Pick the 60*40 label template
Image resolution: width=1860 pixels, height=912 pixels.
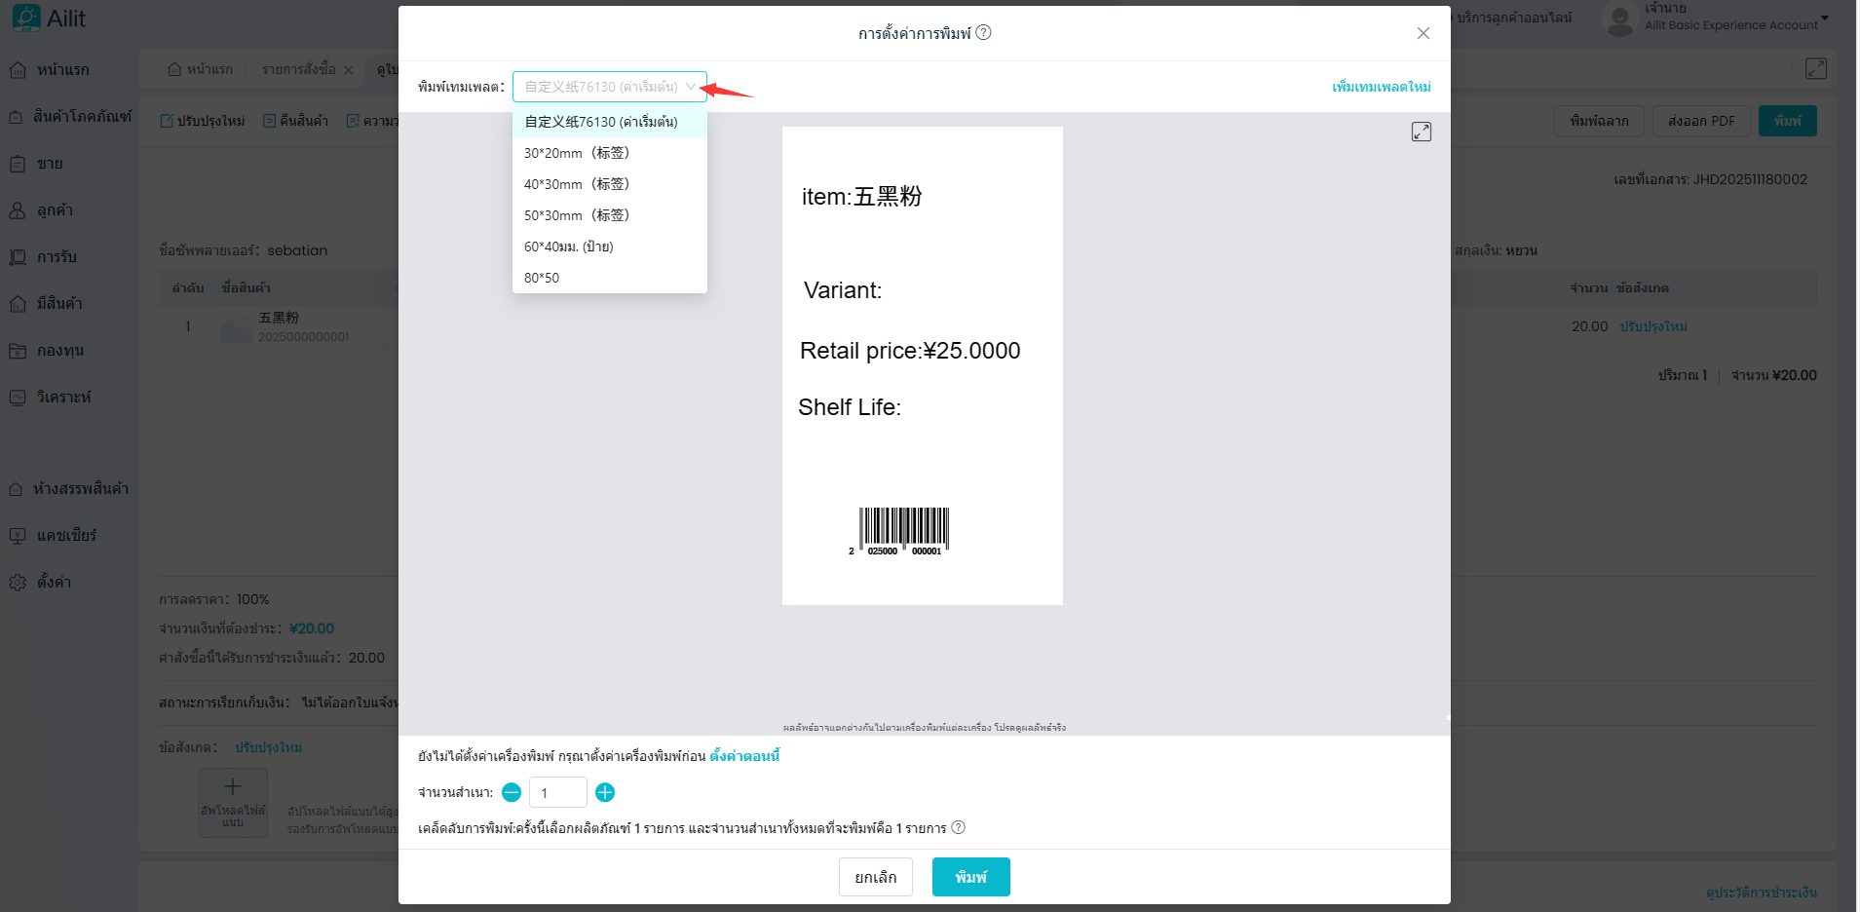tap(569, 247)
